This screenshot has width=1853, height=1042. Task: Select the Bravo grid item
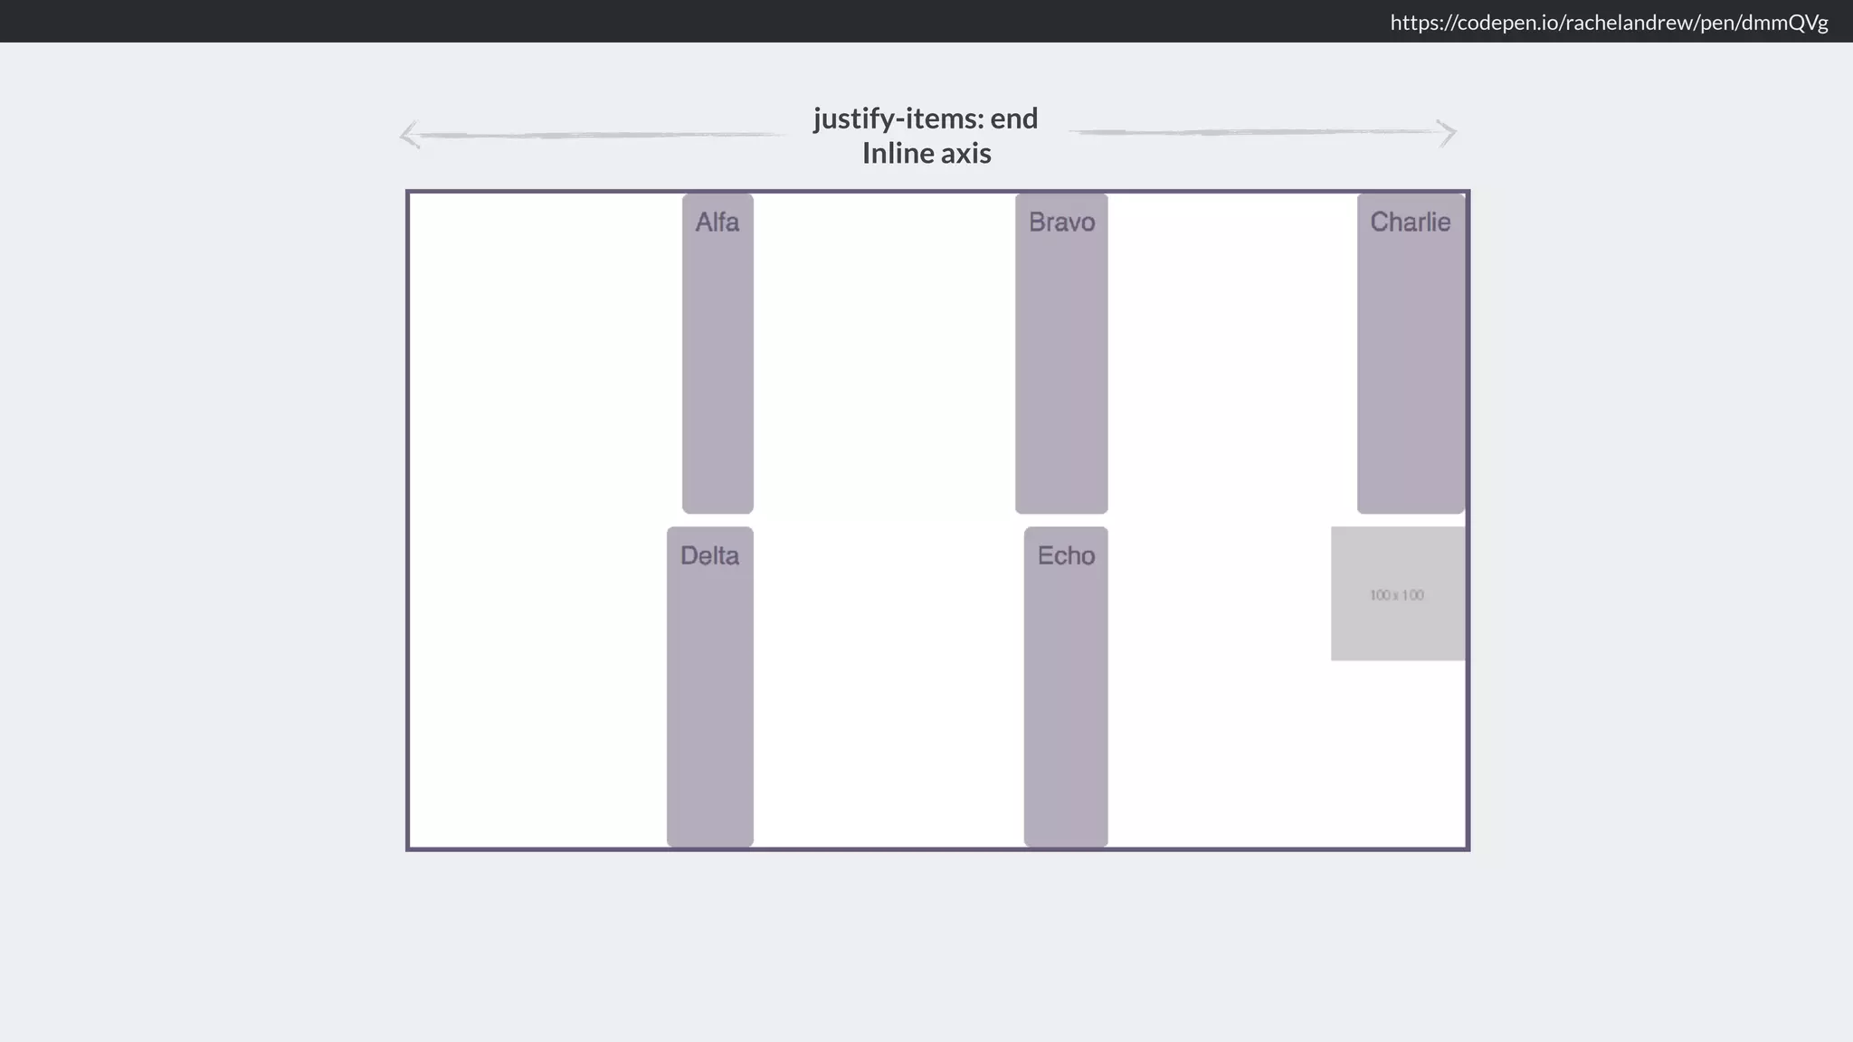pos(1060,353)
